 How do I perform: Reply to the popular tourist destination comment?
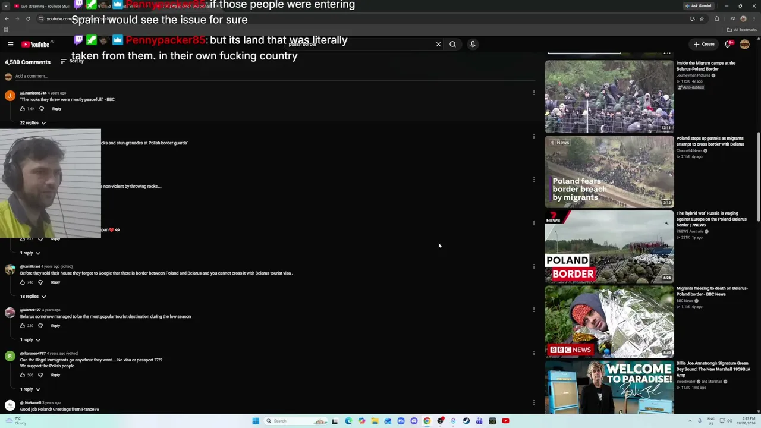[x=55, y=326]
